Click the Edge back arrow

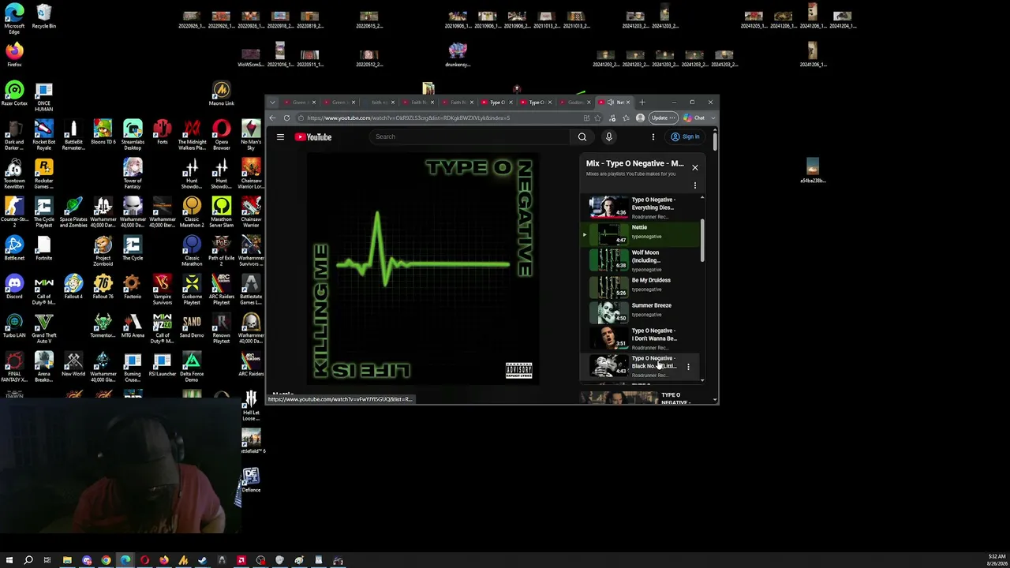pos(272,118)
